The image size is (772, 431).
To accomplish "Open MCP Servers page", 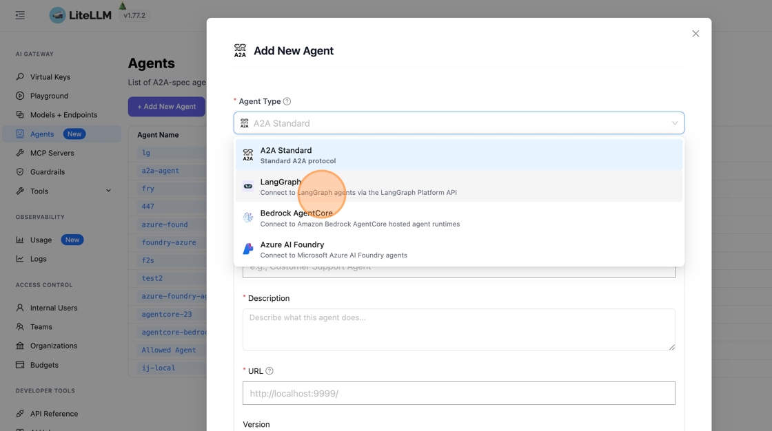I will 52,153.
